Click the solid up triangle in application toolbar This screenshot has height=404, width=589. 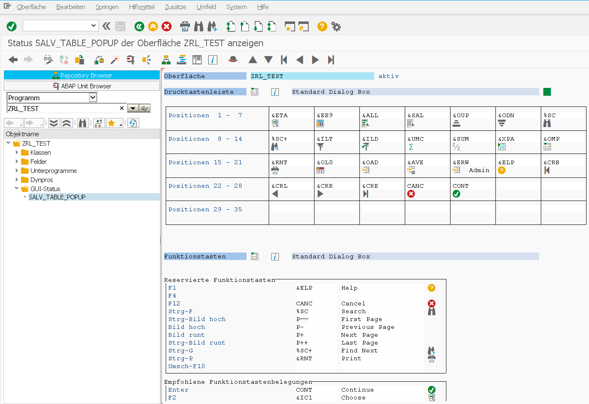[x=253, y=60]
